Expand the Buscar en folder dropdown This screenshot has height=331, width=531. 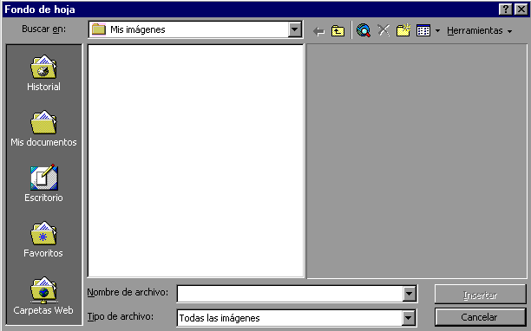click(295, 29)
